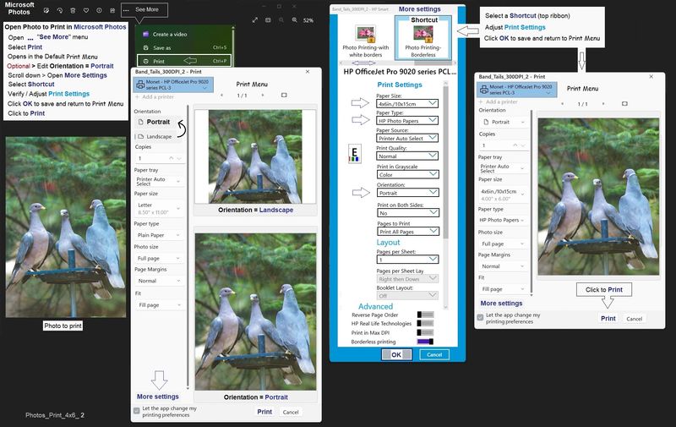The height and width of the screenshot is (427, 676).
Task: Increase Copies with up arrow in Letter paper dialog
Action: [x=172, y=158]
